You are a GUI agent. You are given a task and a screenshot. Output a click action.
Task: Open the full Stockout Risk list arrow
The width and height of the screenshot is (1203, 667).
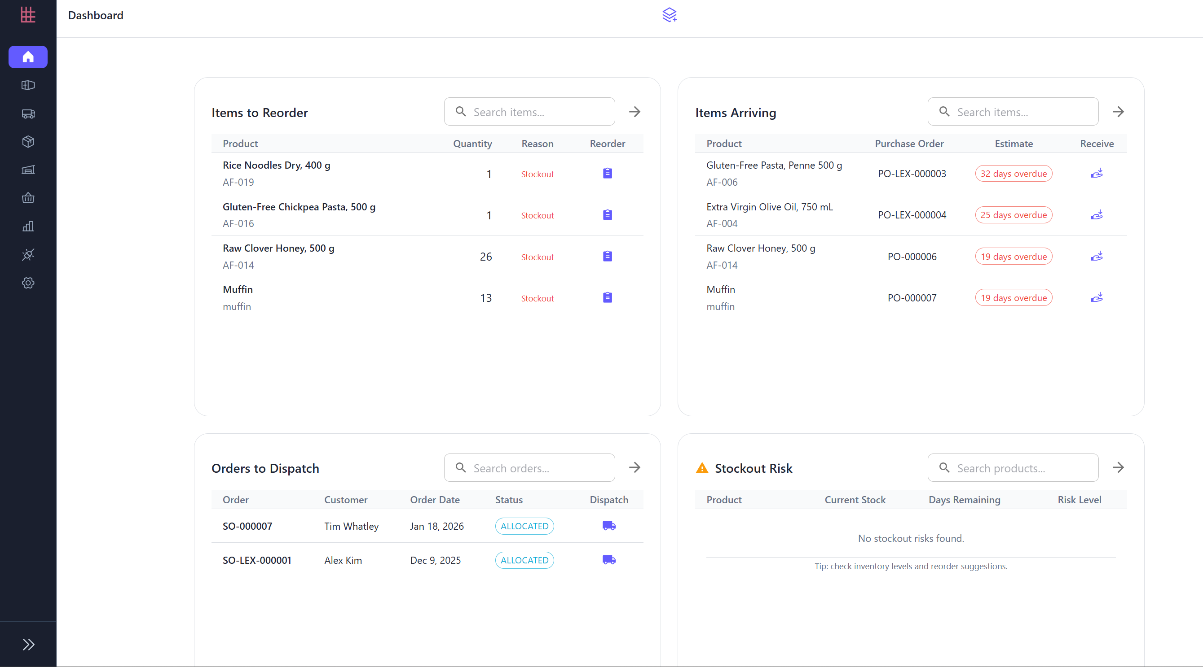point(1118,467)
